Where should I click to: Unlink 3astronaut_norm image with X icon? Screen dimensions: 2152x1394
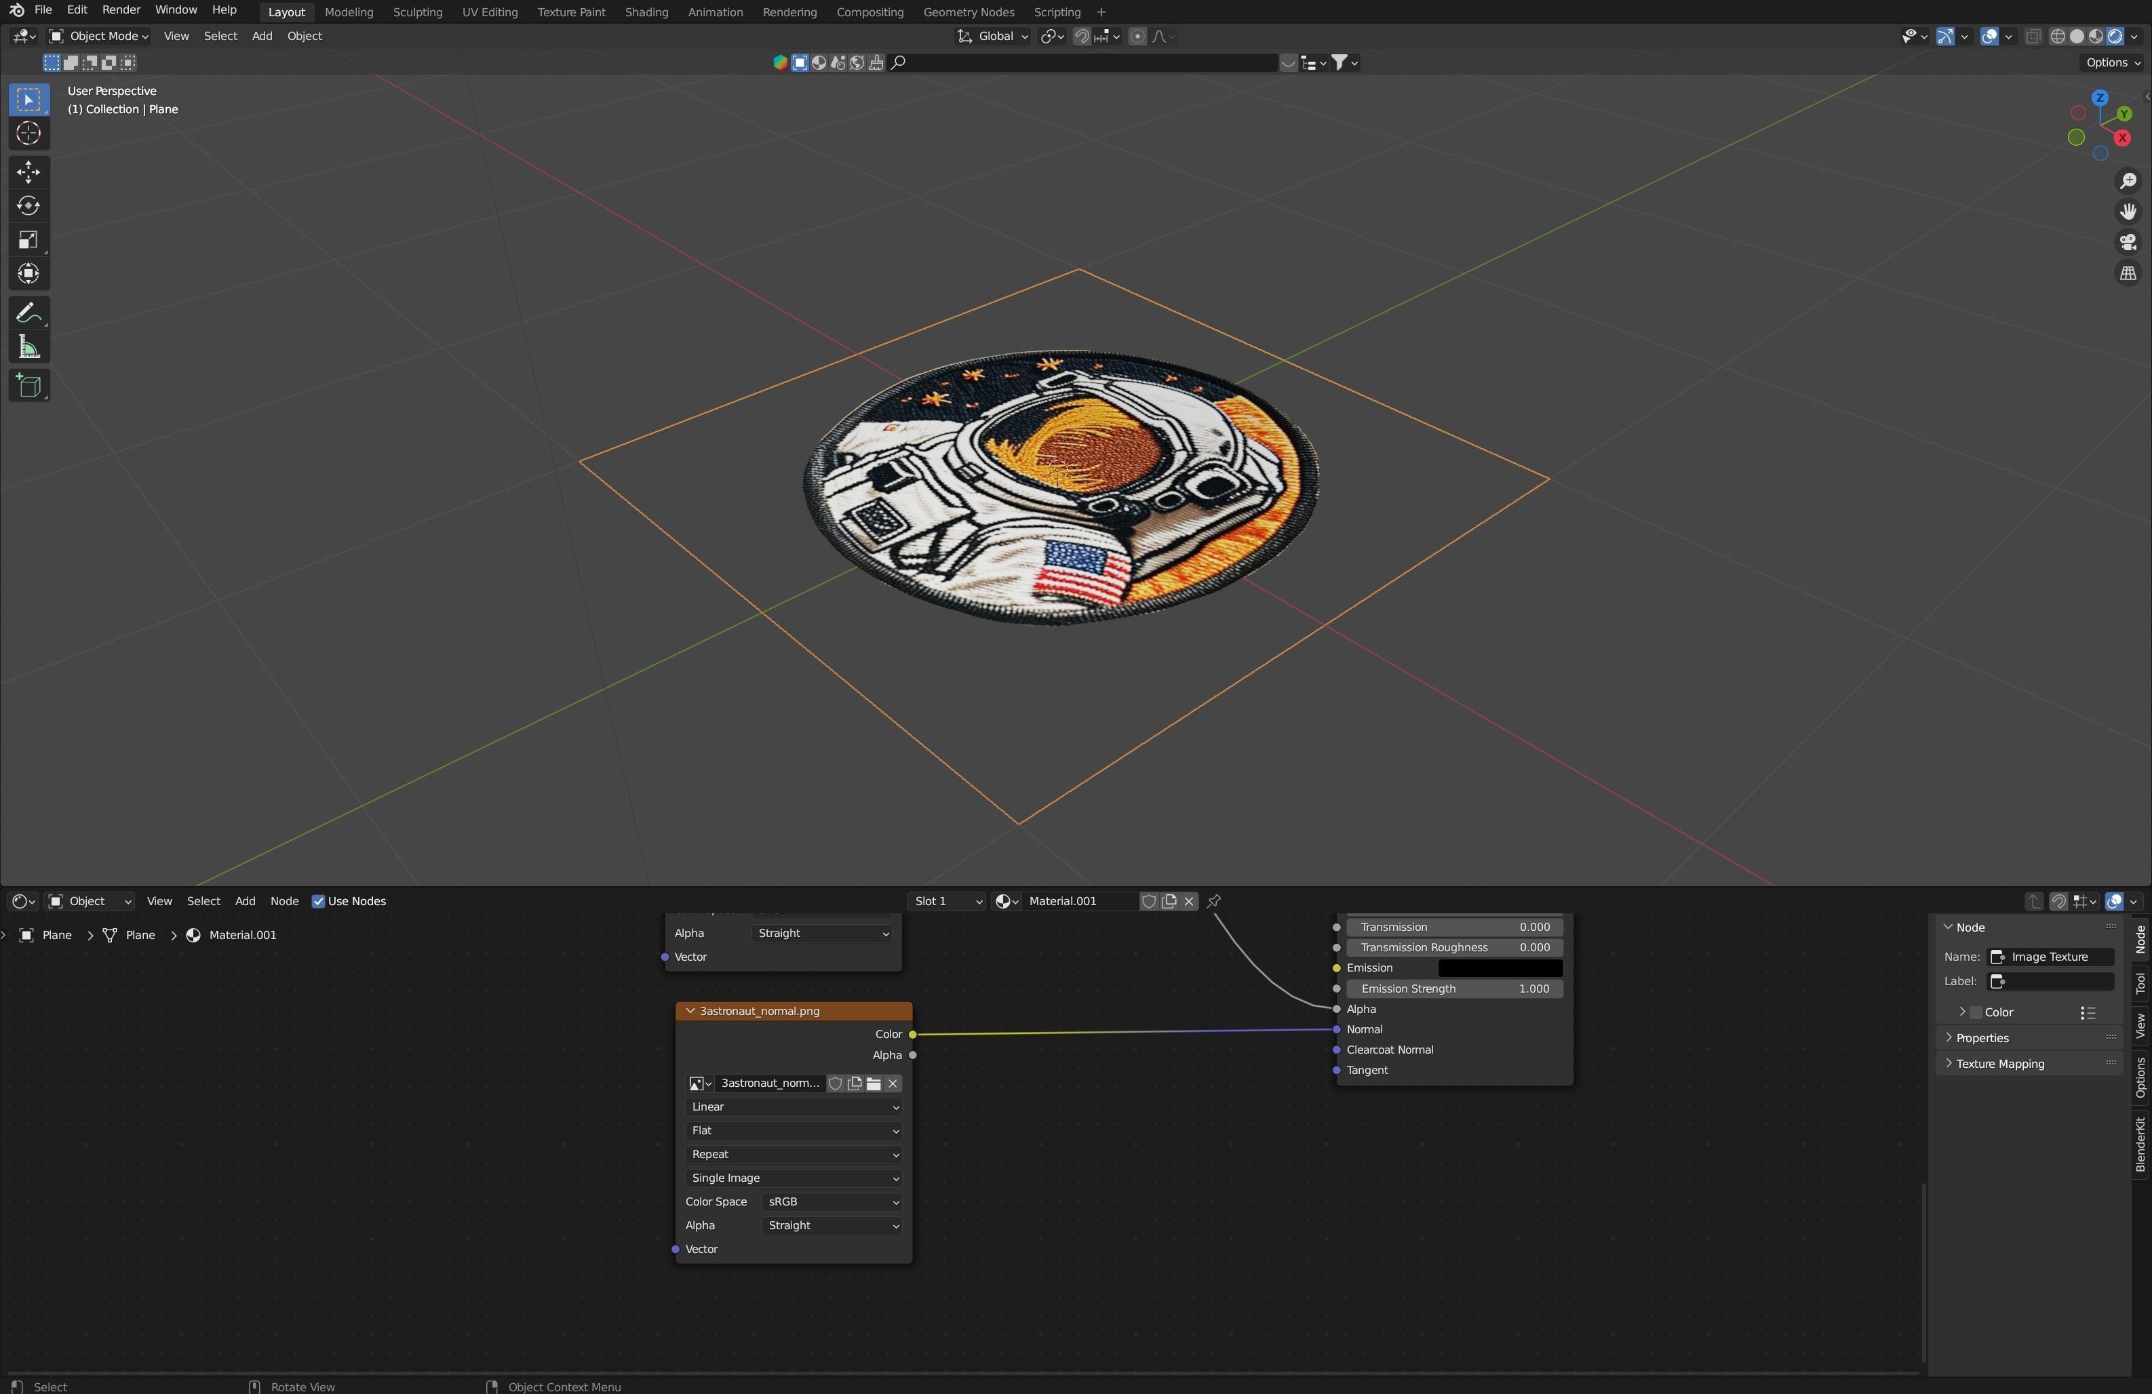coord(893,1083)
